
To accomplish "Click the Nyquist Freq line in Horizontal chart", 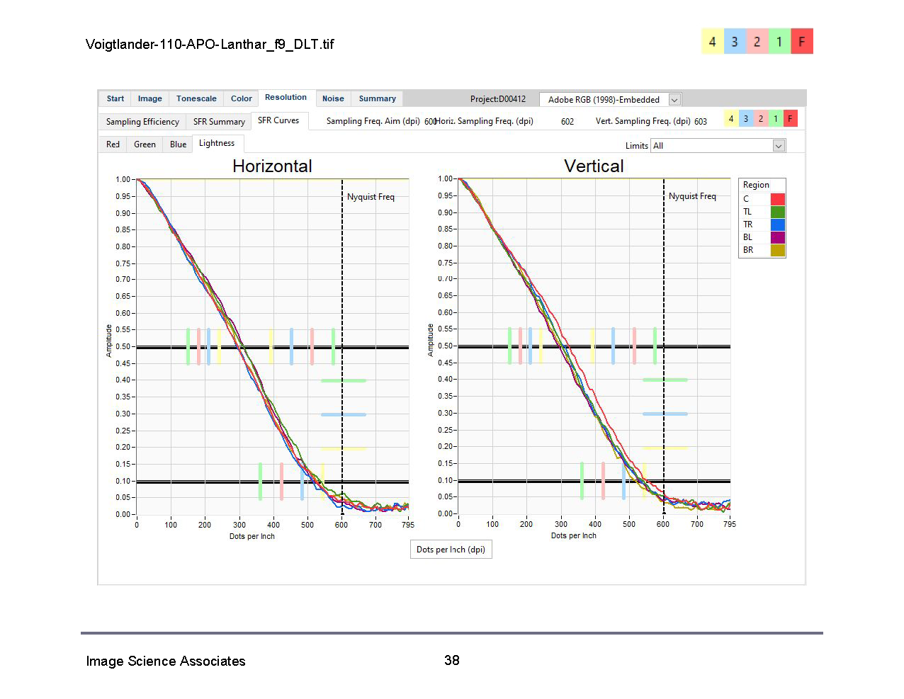I will point(342,283).
